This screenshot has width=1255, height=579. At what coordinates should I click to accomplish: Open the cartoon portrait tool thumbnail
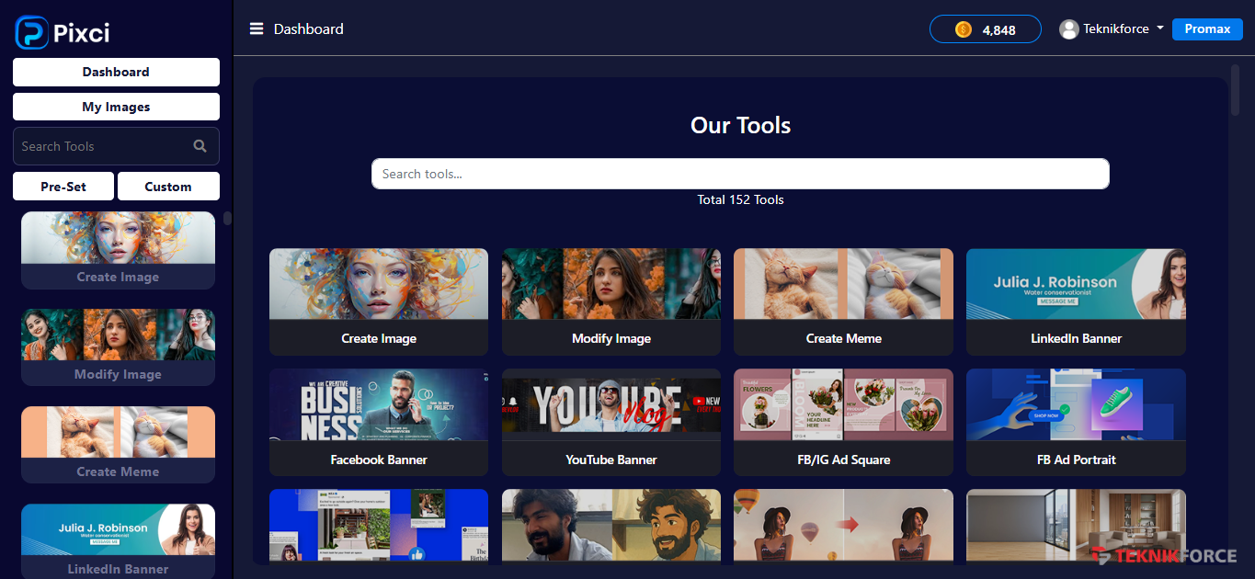[x=611, y=525]
